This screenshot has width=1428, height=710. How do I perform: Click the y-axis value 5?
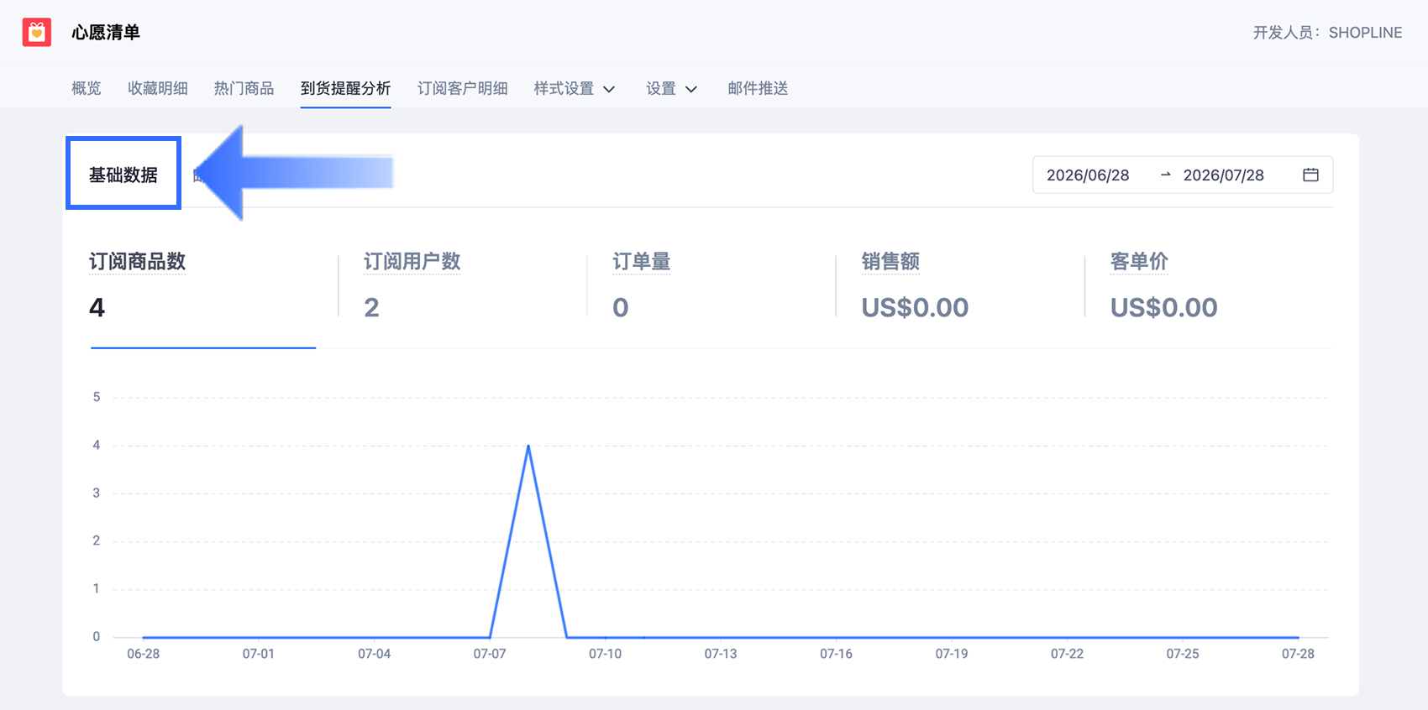point(97,397)
